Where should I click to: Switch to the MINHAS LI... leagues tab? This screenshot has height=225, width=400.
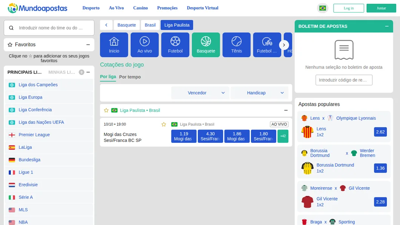tap(62, 72)
